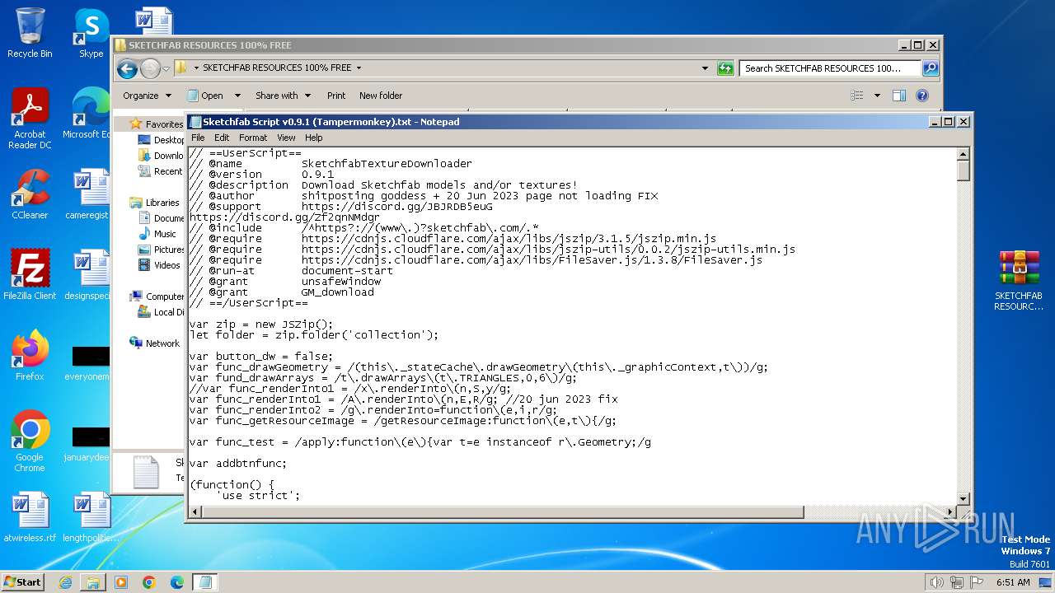Click the Explorer Forward navigation button
The width and height of the screenshot is (1055, 593).
tap(150, 68)
